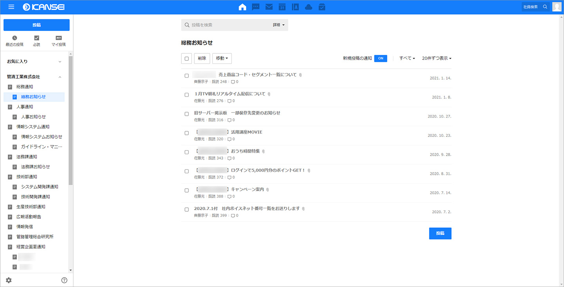564x287 pixels.
Task: Turn off the 新規投稿の通知 ON toggle
Action: (380, 58)
